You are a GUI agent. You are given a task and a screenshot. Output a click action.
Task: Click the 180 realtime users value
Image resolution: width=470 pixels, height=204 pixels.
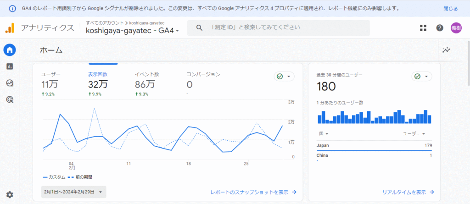pos(326,87)
